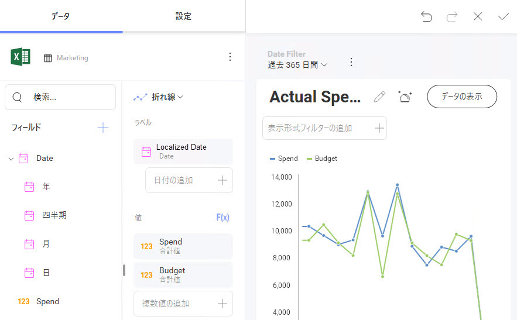This screenshot has height=320, width=517.
Task: Click the Marketing table icon
Action: pyautogui.click(x=48, y=58)
